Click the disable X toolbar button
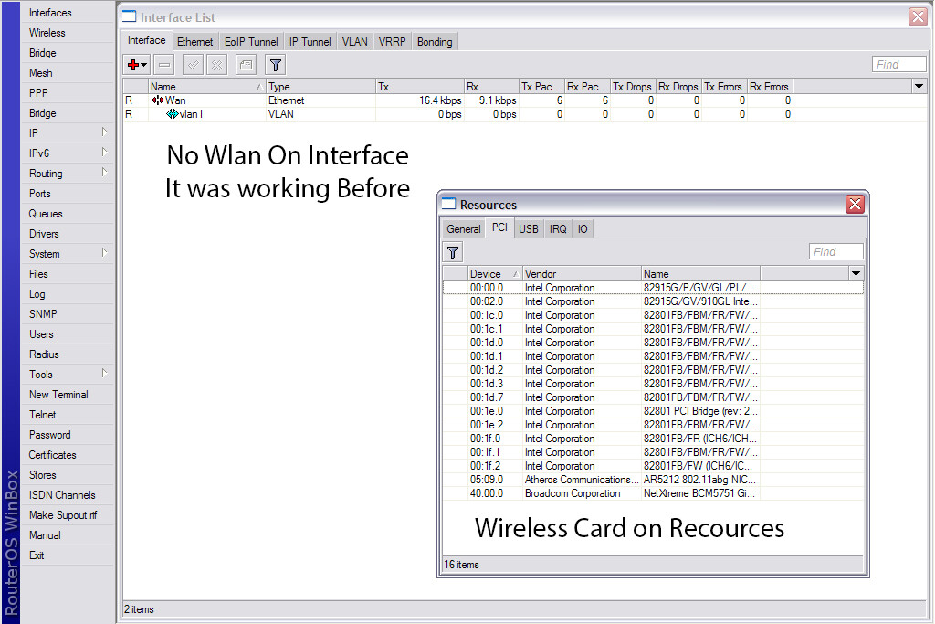 [217, 65]
